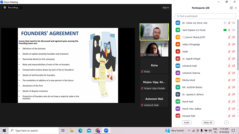Toggle mute icon for 11_Deven Gharat_EXTC
The width and height of the screenshot is (239, 134).
pos(229,37)
